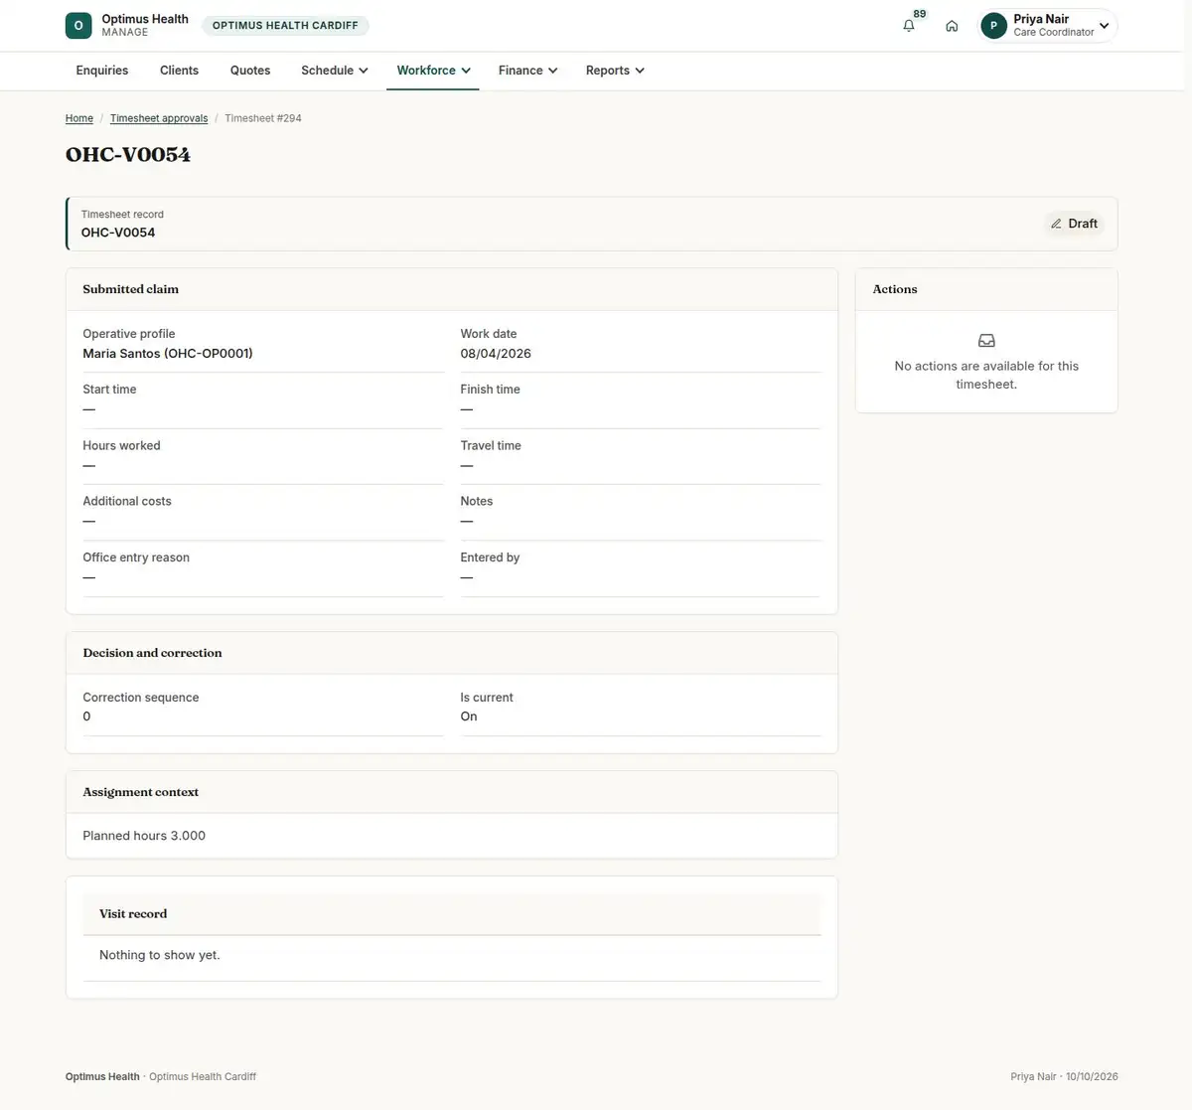This screenshot has height=1110, width=1192.
Task: Open the Clients section
Action: pos(179,71)
